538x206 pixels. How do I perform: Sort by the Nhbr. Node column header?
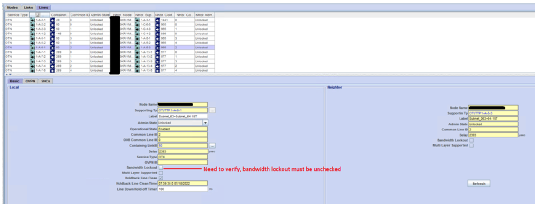click(122, 15)
